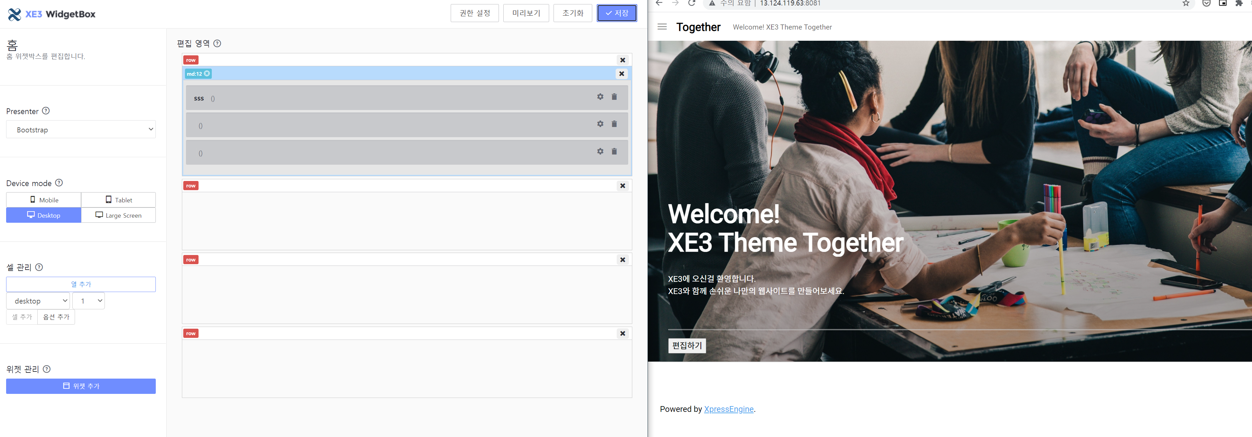
Task: Select Large Screen device mode
Action: coord(118,215)
